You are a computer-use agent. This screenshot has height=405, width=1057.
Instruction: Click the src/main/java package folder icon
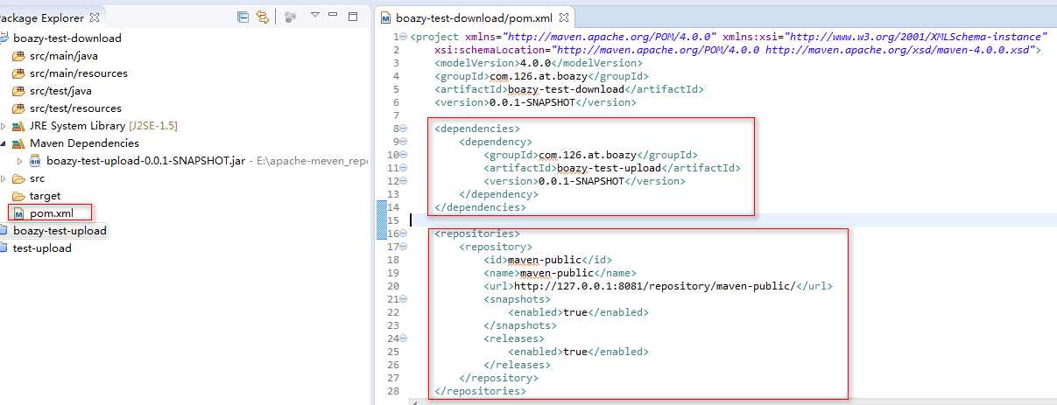tap(18, 55)
